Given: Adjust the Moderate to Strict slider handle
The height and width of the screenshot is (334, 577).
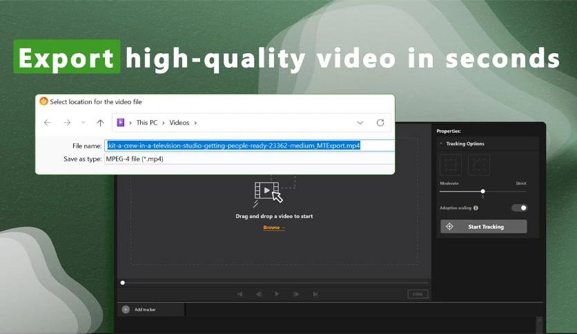Looking at the screenshot, I should coord(483,191).
